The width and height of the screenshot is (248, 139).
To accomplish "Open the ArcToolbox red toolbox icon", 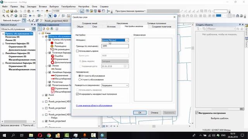I will point(99,11).
